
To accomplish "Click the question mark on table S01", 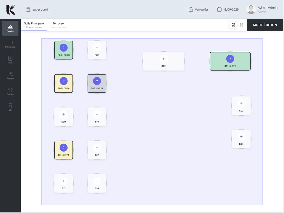I will pos(230,59).
